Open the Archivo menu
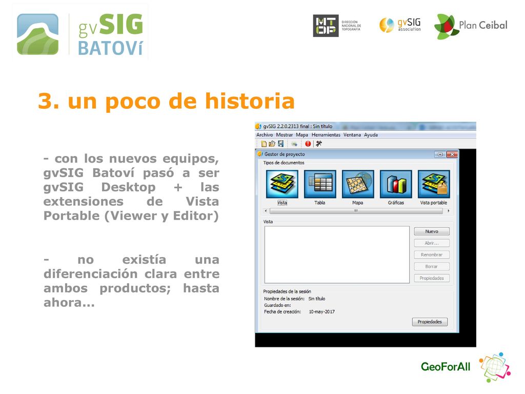 point(265,135)
